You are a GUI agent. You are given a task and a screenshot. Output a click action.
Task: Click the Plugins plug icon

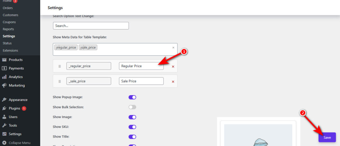click(x=4, y=108)
